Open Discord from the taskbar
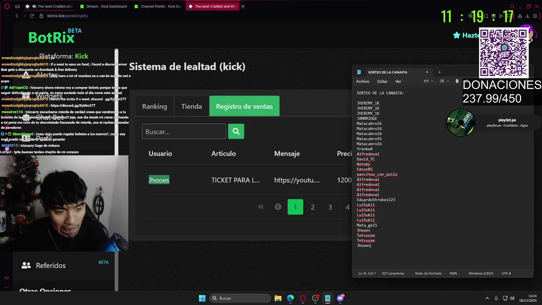The image size is (542, 305). (x=340, y=298)
